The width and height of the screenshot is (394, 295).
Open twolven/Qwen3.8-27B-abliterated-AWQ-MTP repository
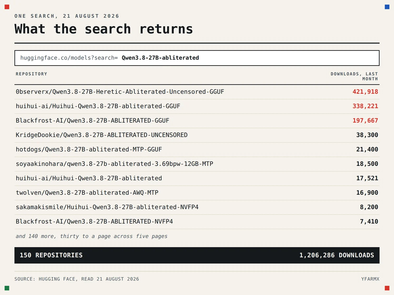[x=87, y=193]
